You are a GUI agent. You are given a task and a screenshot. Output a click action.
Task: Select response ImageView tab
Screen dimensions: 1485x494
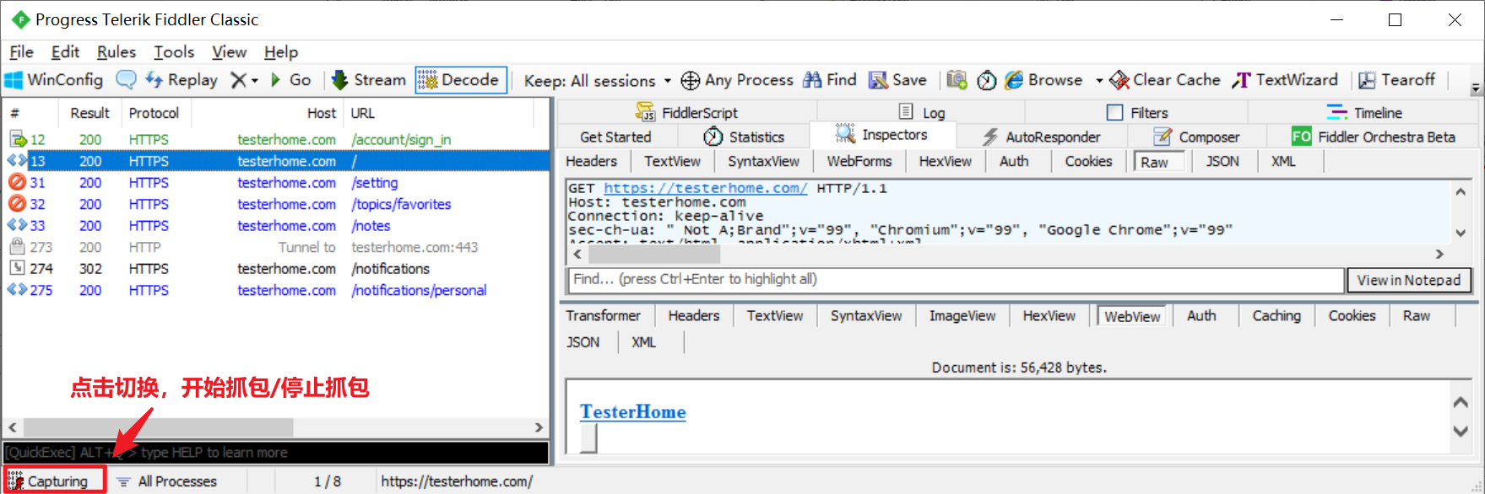[x=962, y=315]
